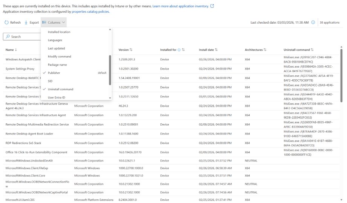Click version 46.24.3 cell
Image resolution: width=347 pixels, height=203 pixels.
point(123,106)
